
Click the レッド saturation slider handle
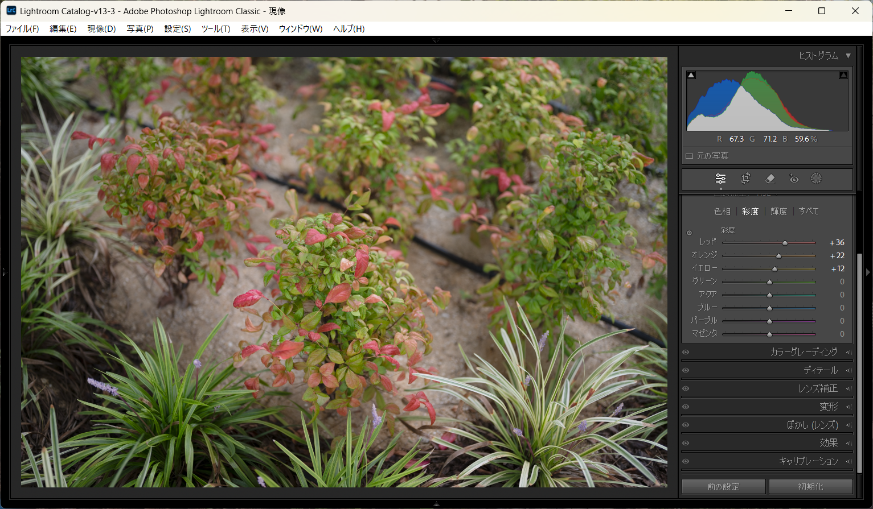click(x=785, y=243)
